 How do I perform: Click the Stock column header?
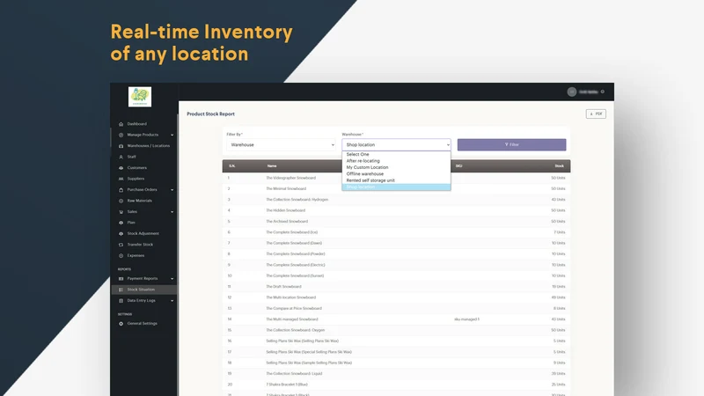point(559,166)
